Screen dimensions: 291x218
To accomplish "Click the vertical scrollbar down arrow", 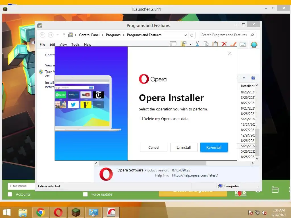I will point(257,158).
